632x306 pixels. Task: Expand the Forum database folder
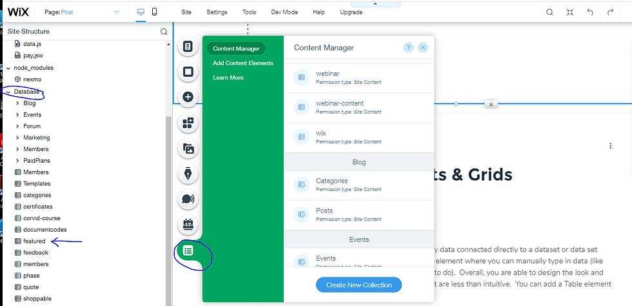[x=17, y=126]
